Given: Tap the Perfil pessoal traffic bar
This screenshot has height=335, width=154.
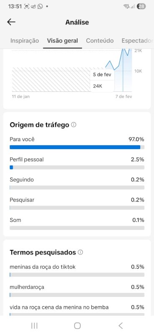Looking at the screenshot, I should click(77, 167).
